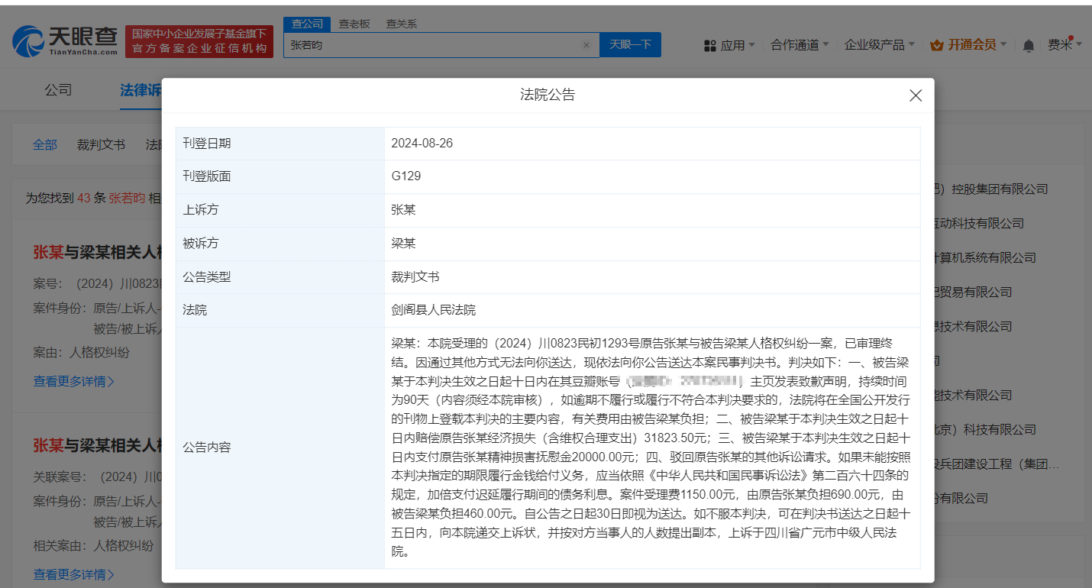This screenshot has height=588, width=1092.
Task: Open the first 查看更多详情 link
Action: click(70, 381)
